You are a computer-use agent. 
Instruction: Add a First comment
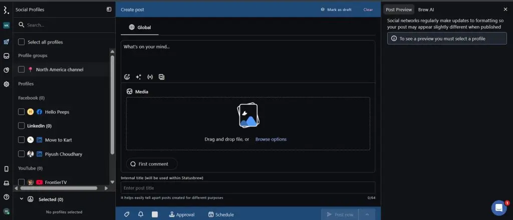[152, 164]
